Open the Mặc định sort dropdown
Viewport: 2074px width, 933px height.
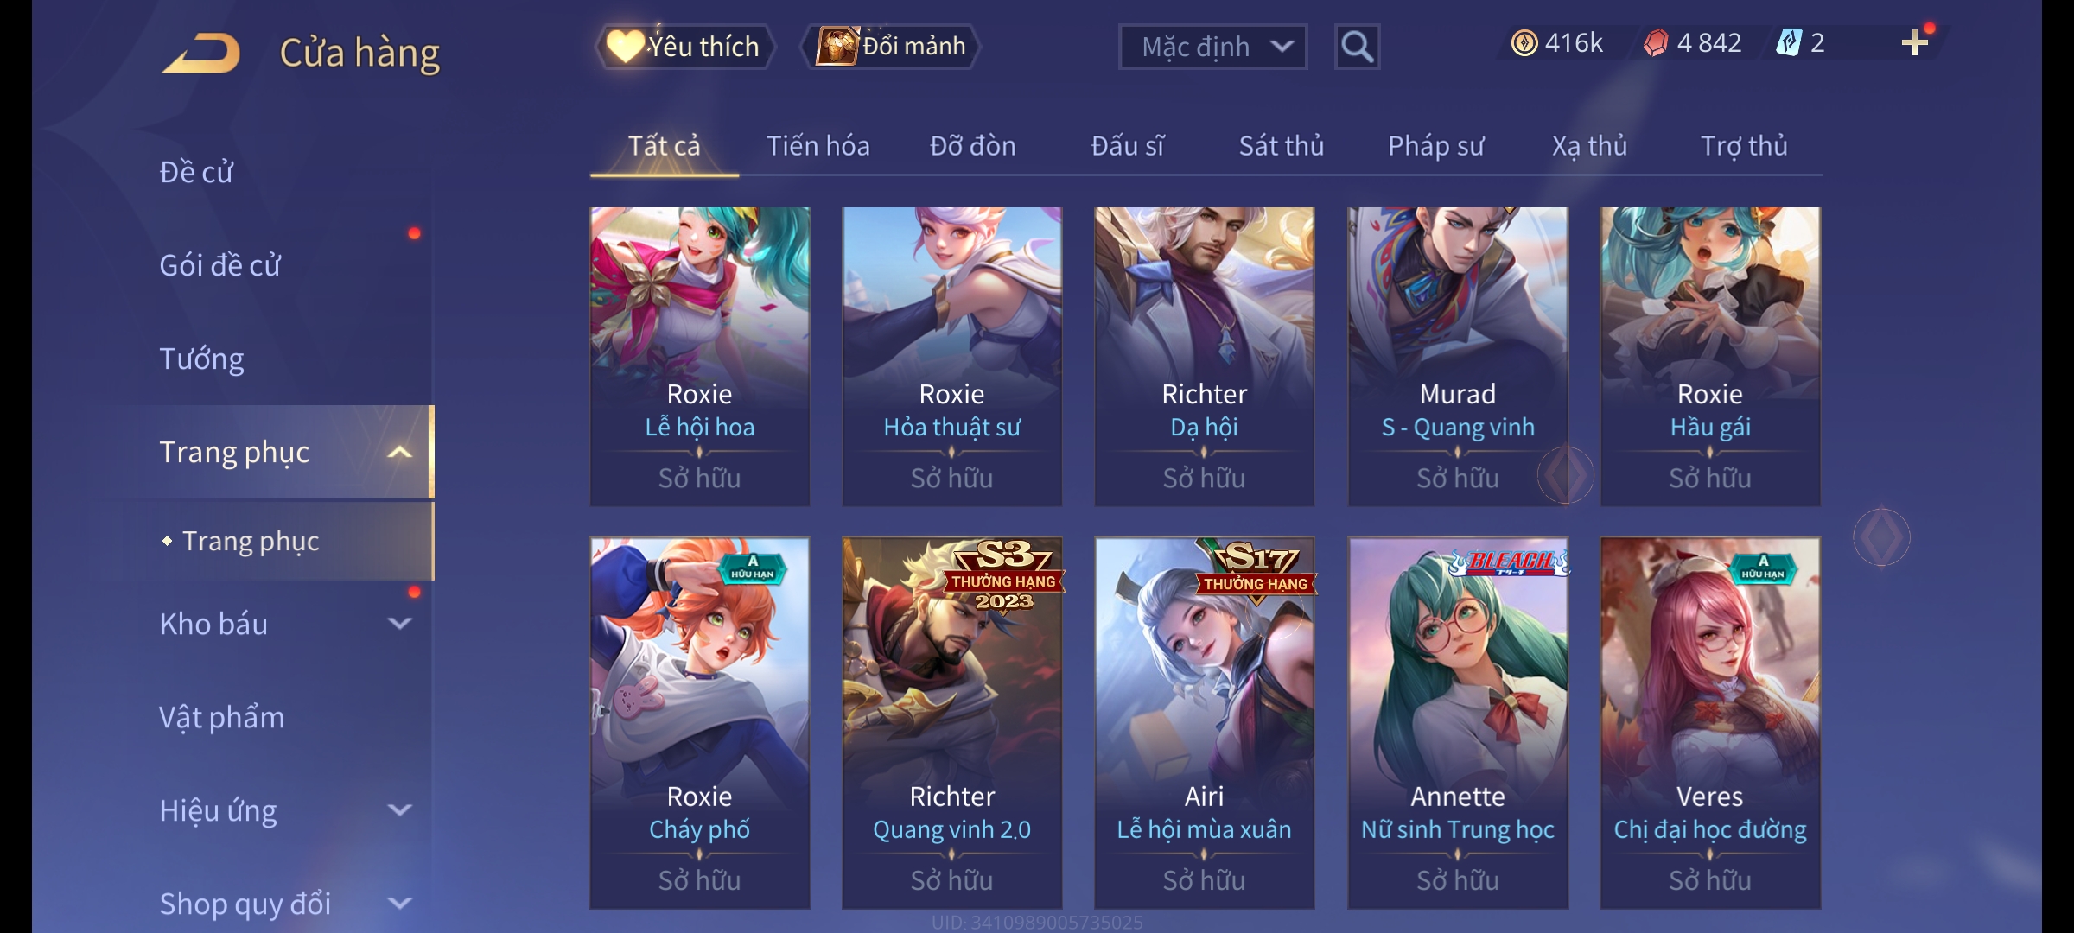[x=1212, y=47]
